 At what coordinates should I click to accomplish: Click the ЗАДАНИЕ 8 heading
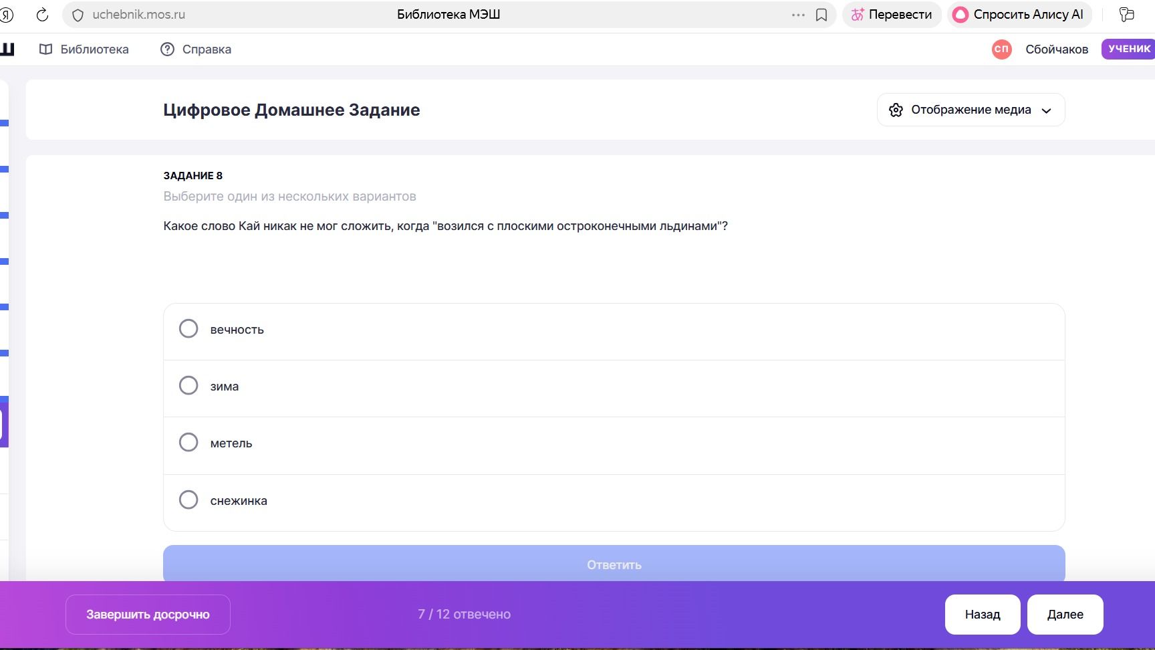(193, 176)
